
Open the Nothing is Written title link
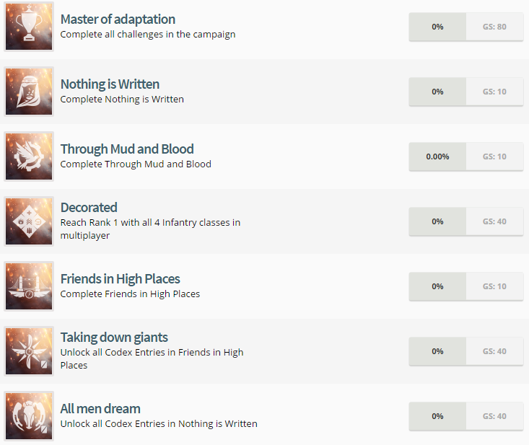[110, 84]
